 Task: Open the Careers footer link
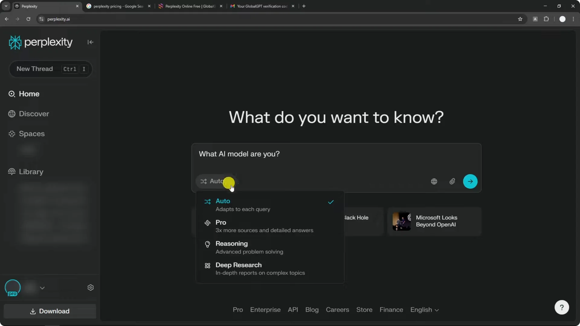tap(337, 310)
